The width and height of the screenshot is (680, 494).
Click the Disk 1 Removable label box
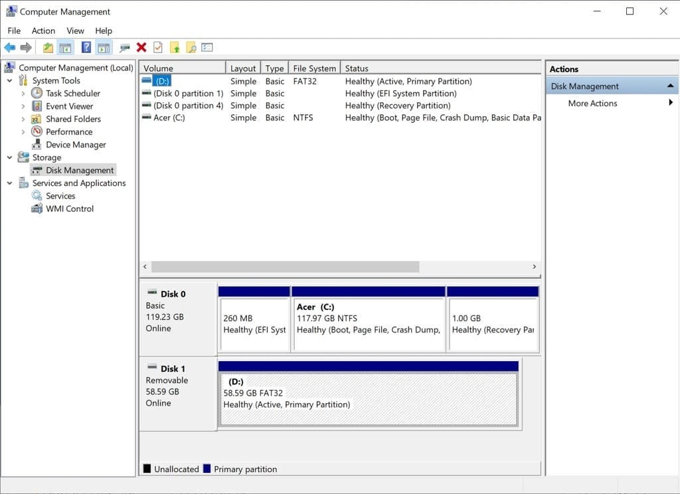click(x=178, y=394)
